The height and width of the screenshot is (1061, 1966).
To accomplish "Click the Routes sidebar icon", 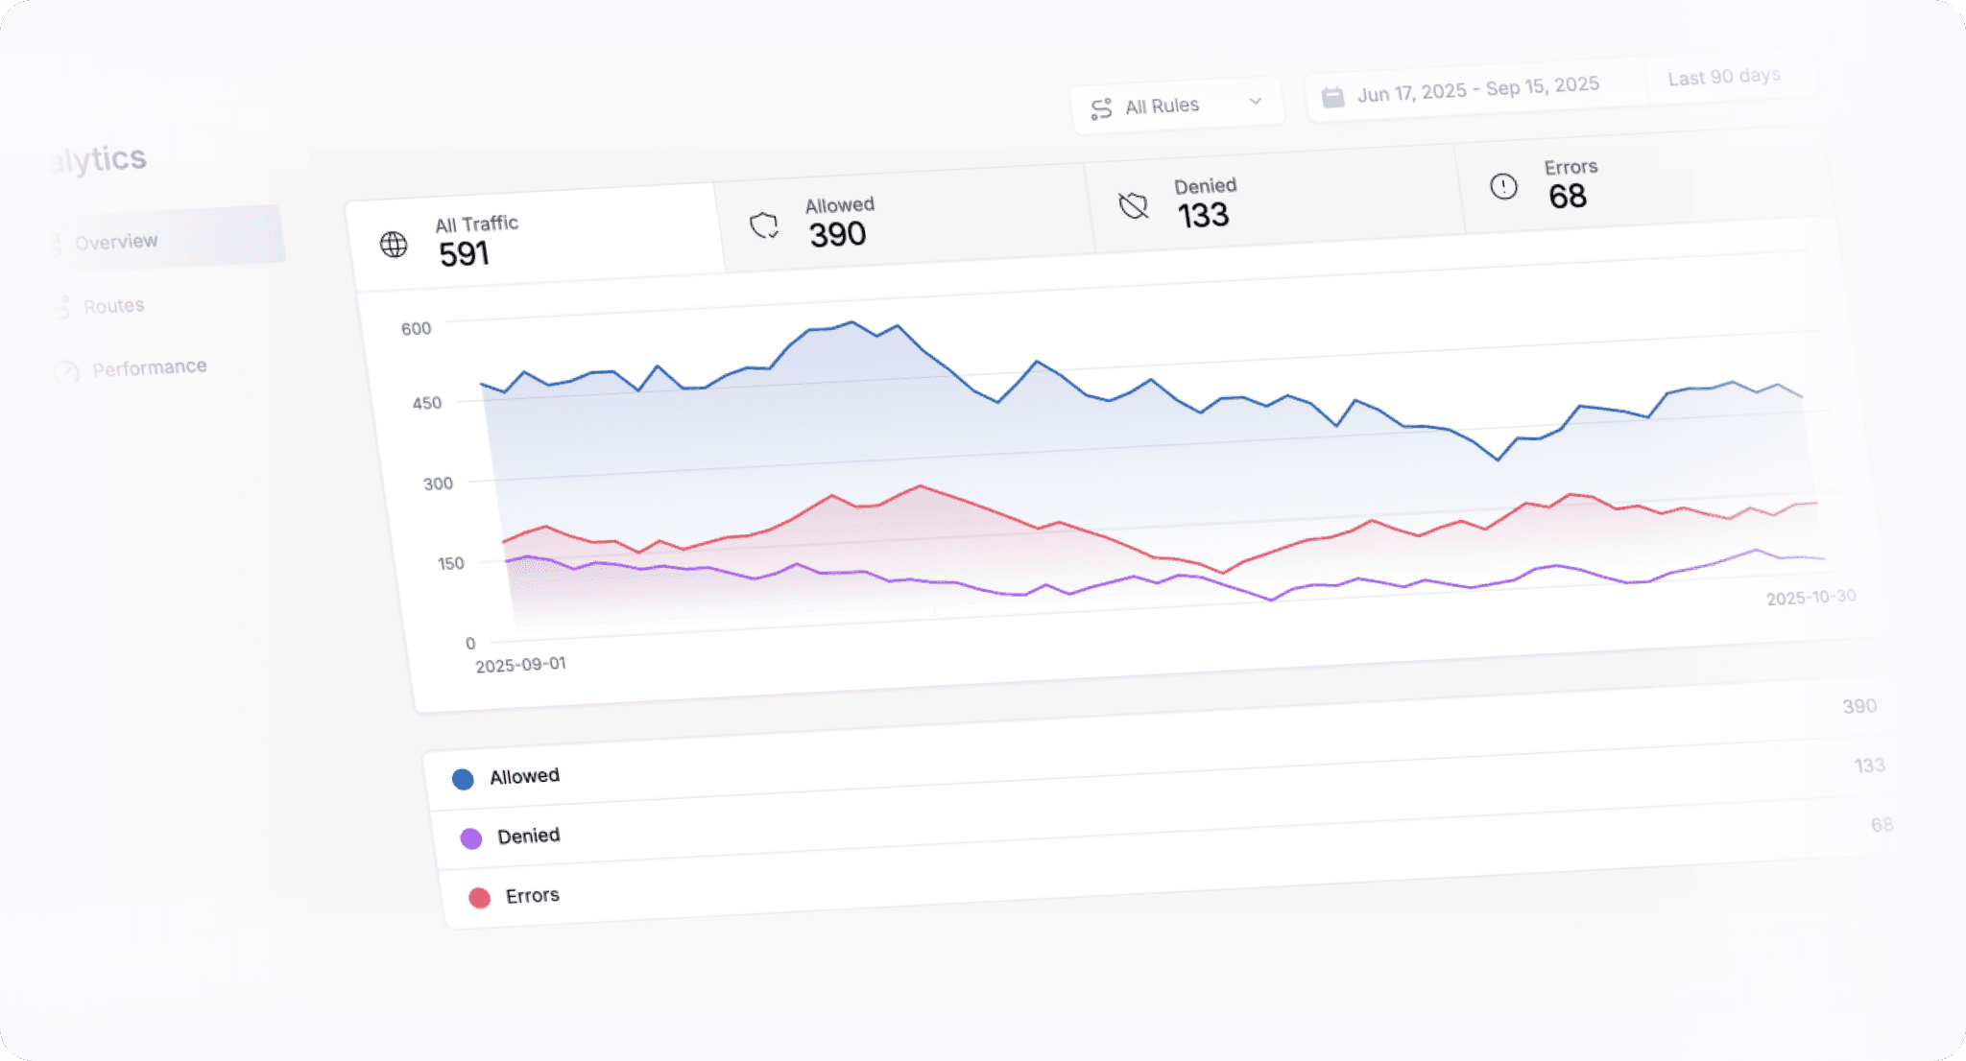I will [x=60, y=308].
